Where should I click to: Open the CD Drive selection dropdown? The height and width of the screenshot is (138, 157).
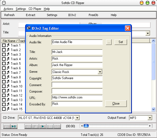coord(77,118)
